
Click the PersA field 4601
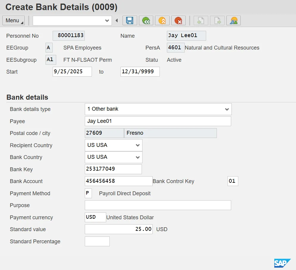[176, 48]
